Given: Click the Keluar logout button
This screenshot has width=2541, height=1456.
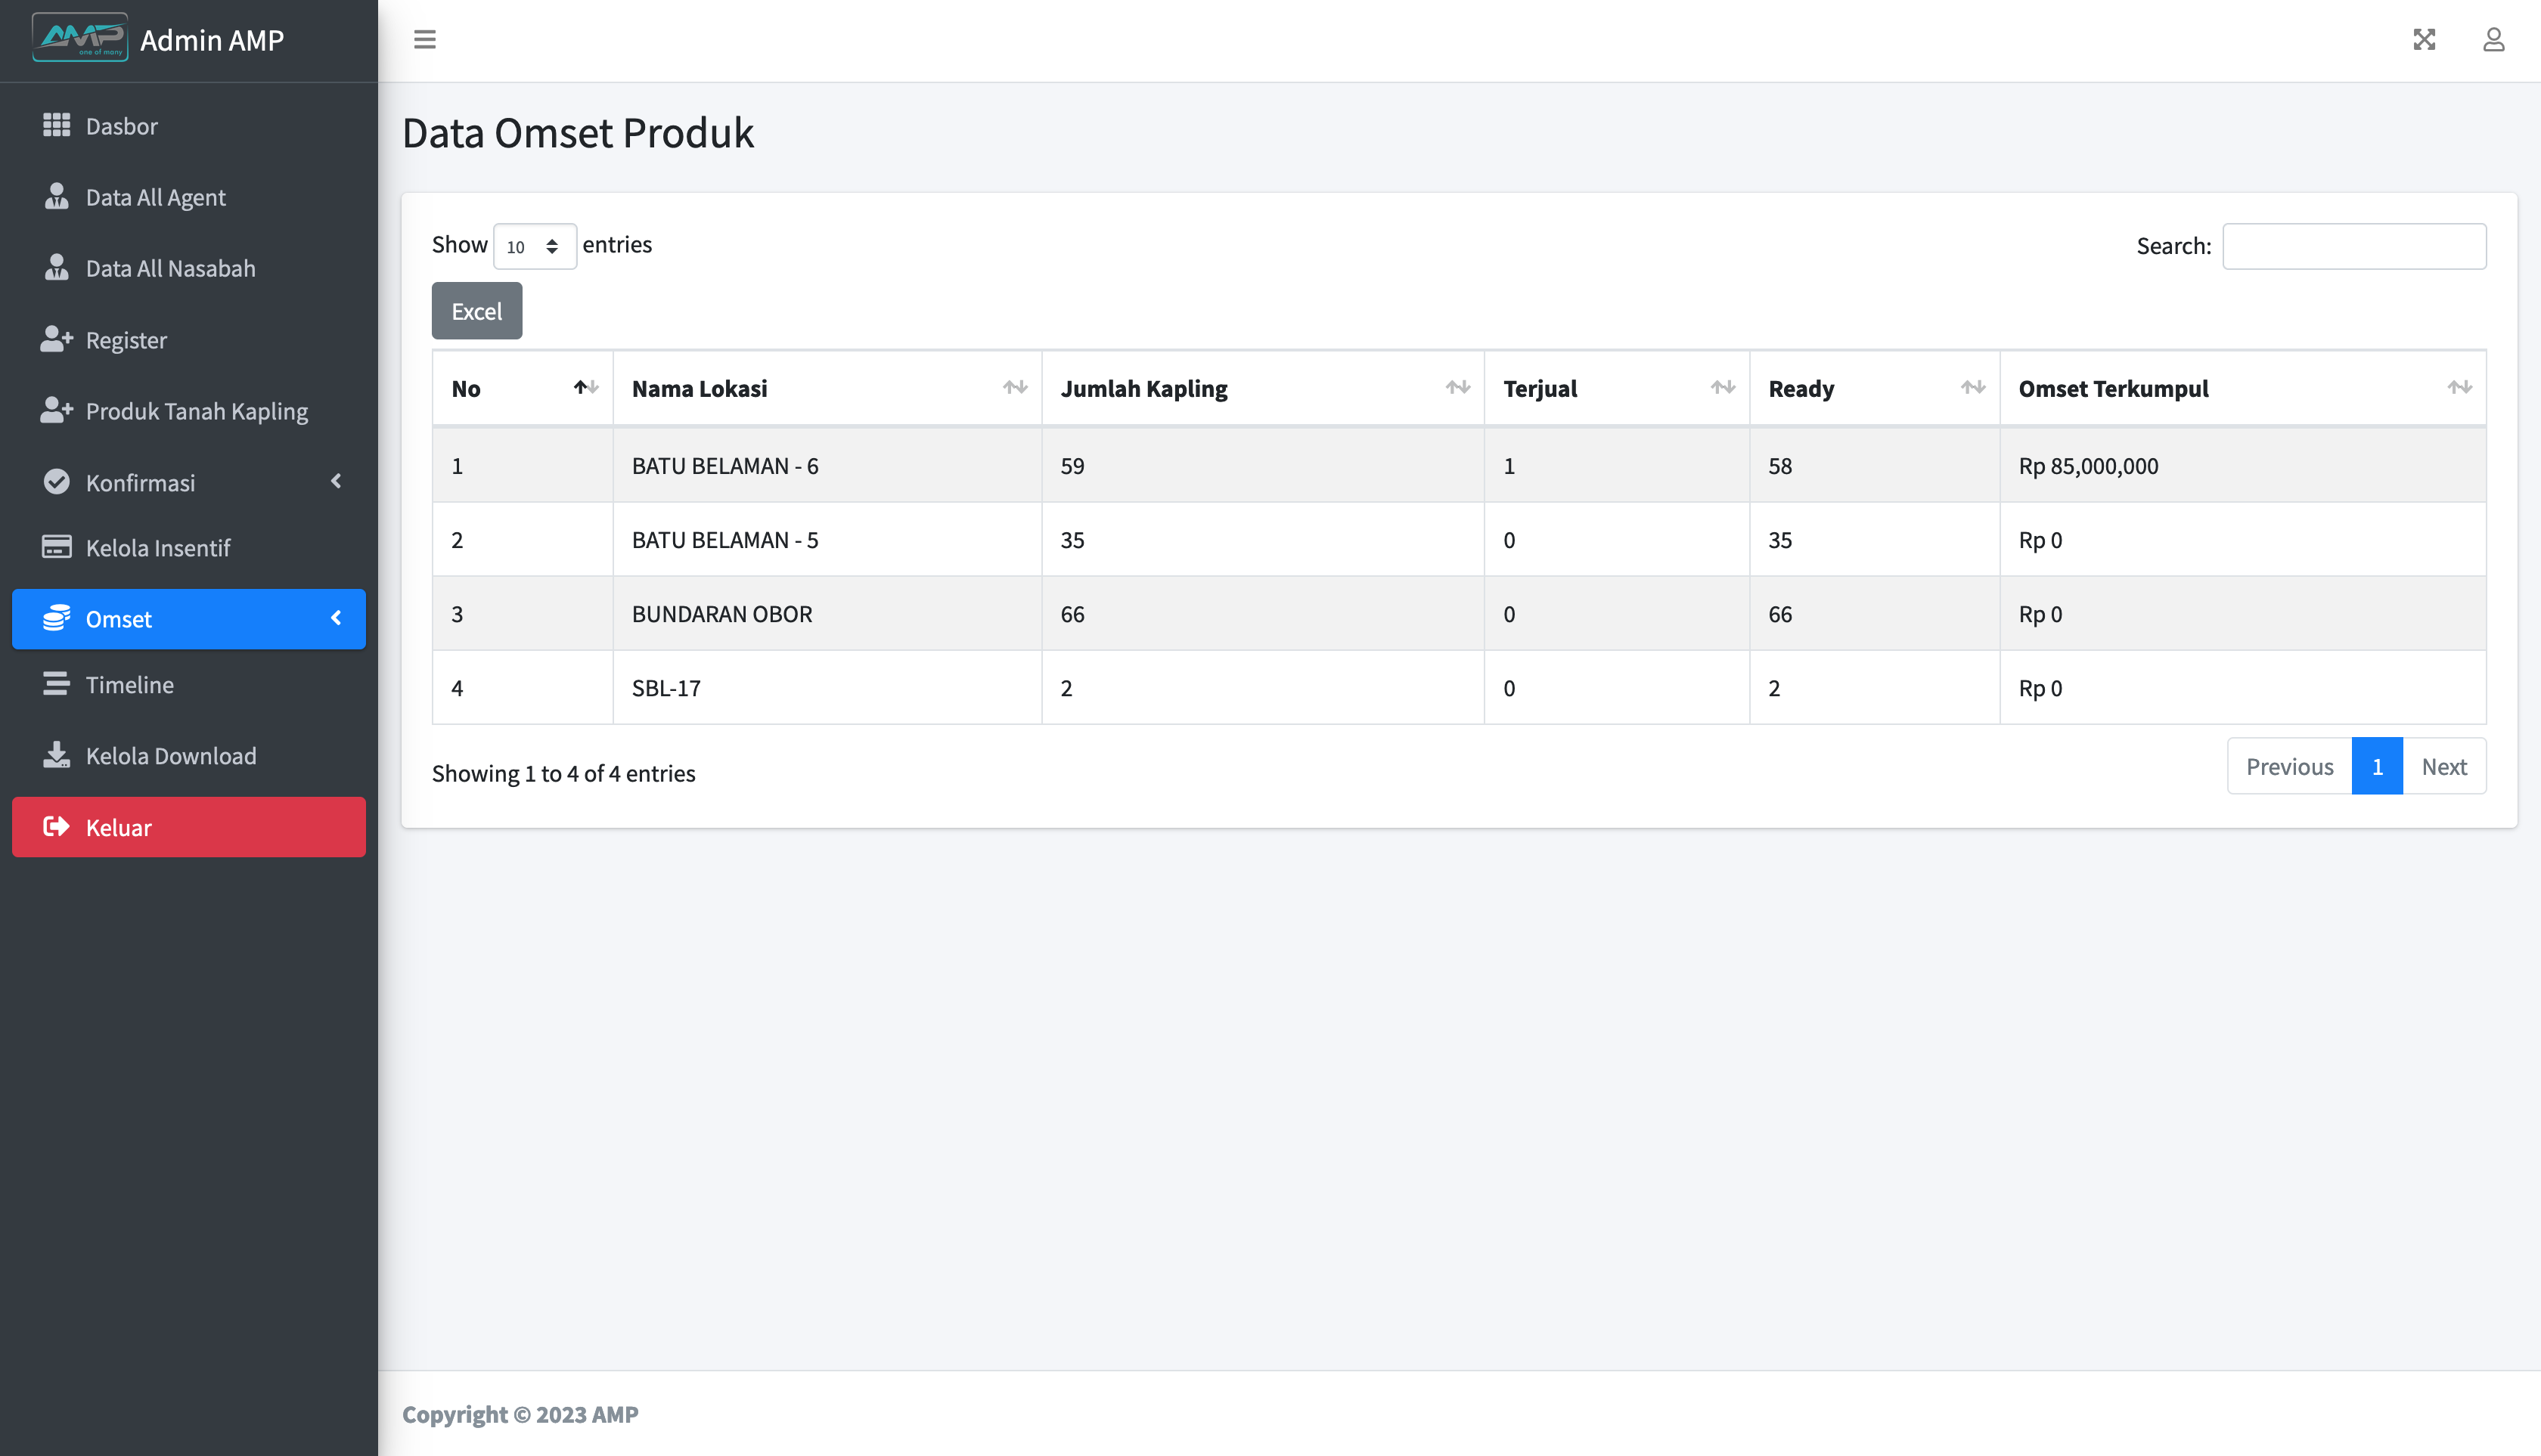Looking at the screenshot, I should (189, 827).
